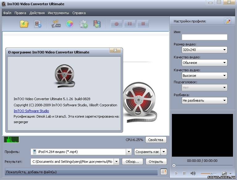Expand the Сохранить как arrow
This screenshot has height=180, width=237.
click(164, 152)
